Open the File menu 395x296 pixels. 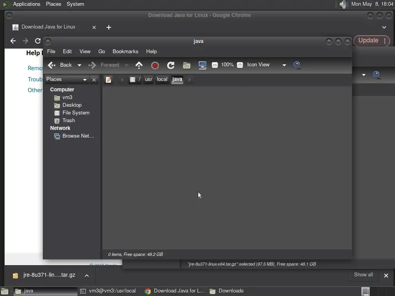click(51, 52)
